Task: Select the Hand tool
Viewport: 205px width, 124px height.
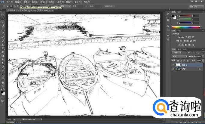Action: tap(3, 82)
